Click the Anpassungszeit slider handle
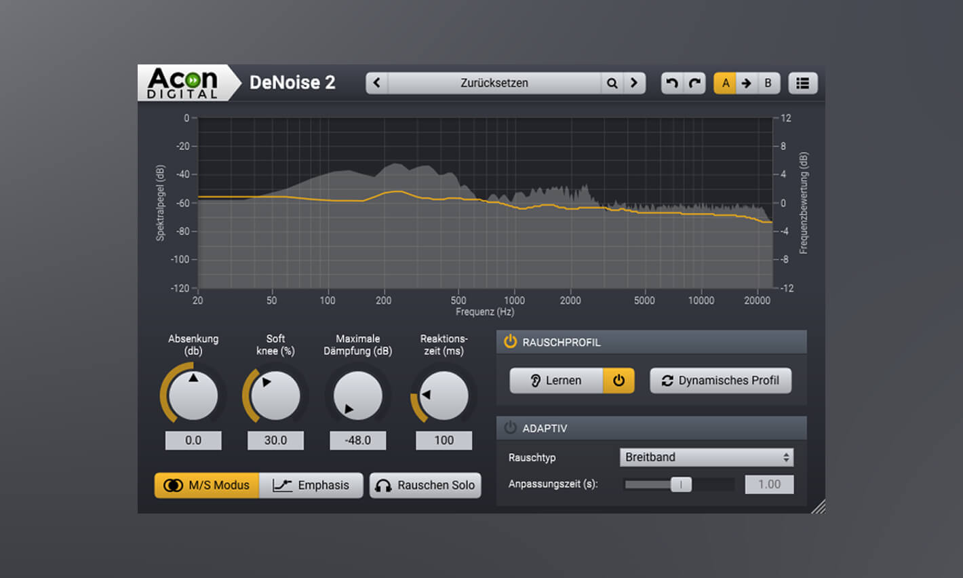963x578 pixels. pos(681,484)
